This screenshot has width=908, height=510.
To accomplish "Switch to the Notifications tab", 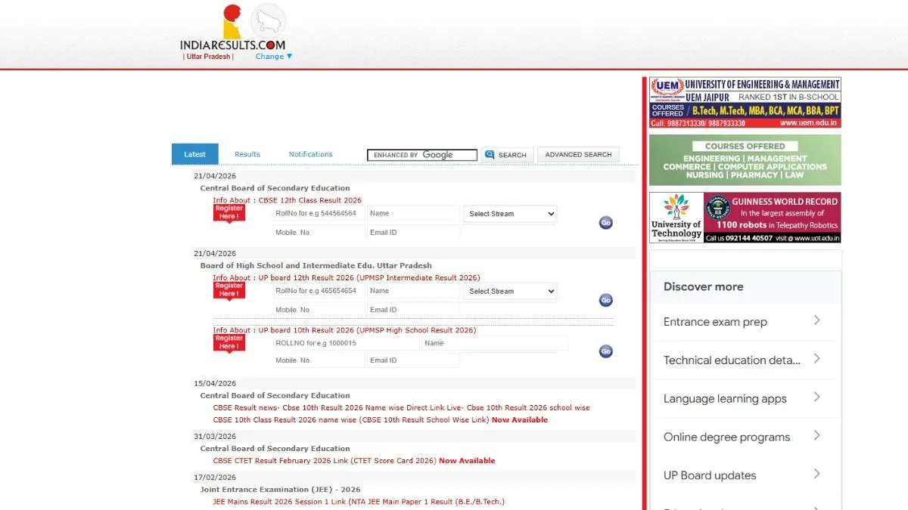I will click(310, 154).
